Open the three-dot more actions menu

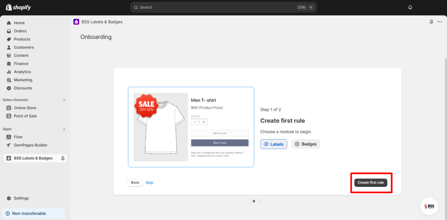440,22
